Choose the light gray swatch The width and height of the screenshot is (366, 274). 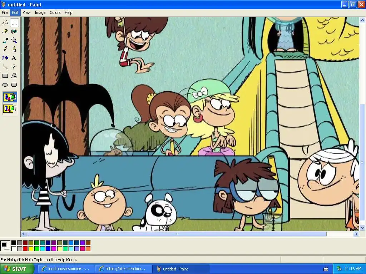point(20,248)
